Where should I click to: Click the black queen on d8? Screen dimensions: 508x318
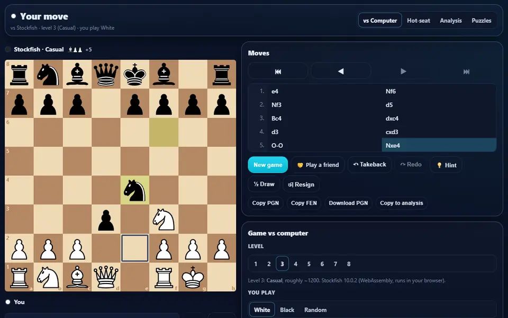(106, 74)
